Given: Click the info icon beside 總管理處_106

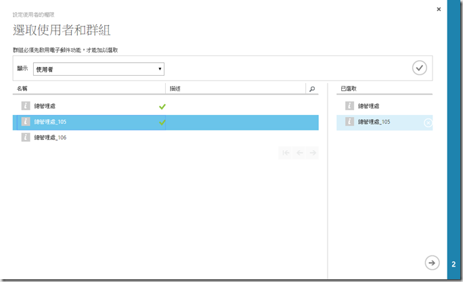Looking at the screenshot, I should coord(26,137).
